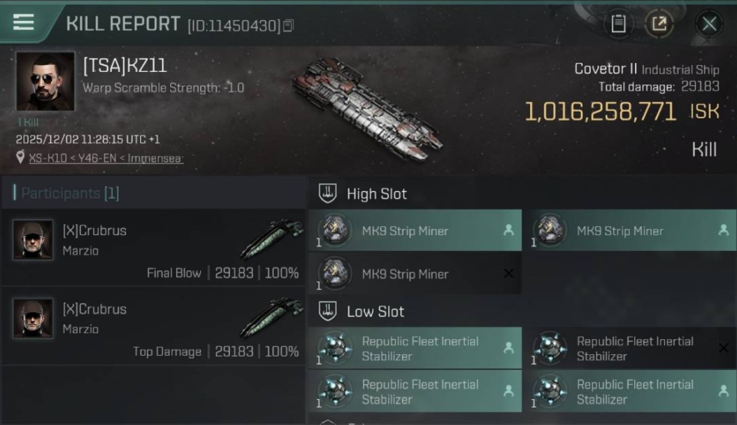Click the High Slot shield icon
Image resolution: width=737 pixels, height=425 pixels.
click(x=328, y=193)
